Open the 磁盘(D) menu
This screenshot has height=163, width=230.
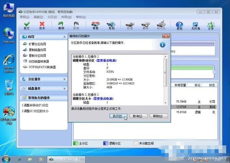click(x=38, y=17)
